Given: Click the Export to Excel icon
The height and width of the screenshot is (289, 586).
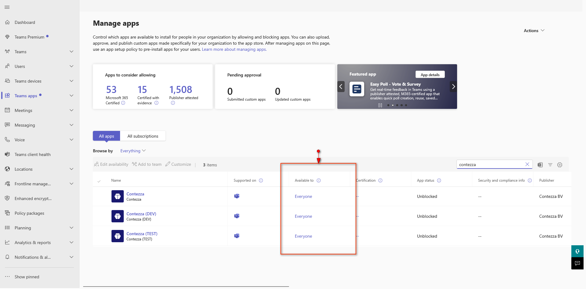Looking at the screenshot, I should pos(540,165).
